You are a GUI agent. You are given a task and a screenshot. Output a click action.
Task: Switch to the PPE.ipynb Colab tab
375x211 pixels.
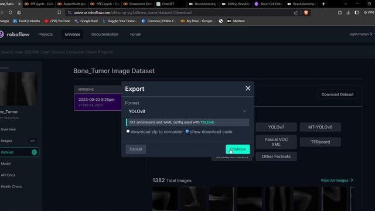(x=39, y=4)
